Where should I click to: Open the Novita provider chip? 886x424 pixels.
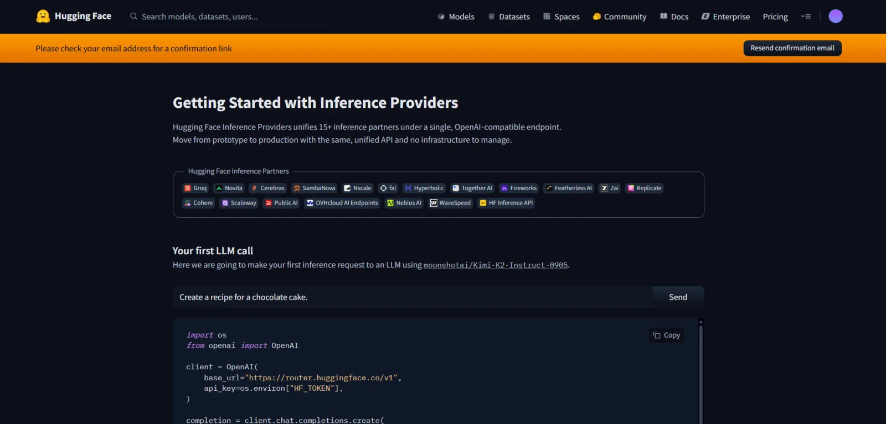pyautogui.click(x=229, y=188)
